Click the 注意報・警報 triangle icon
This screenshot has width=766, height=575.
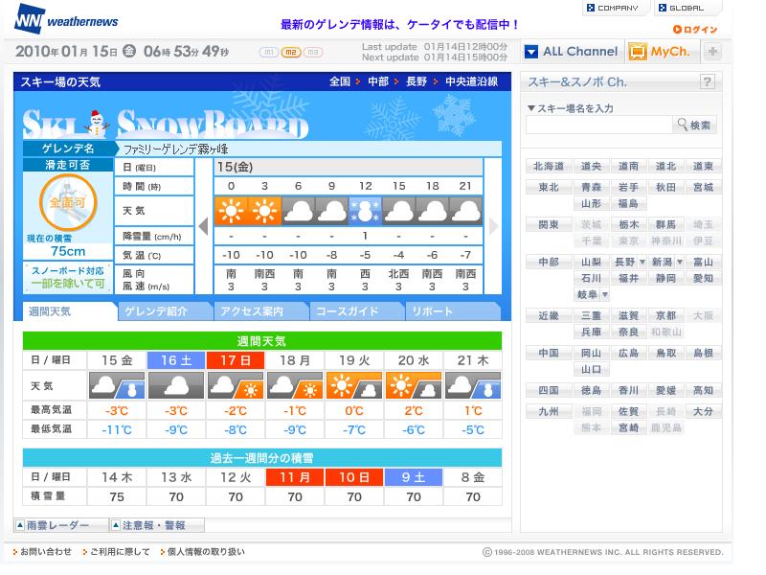[116, 525]
